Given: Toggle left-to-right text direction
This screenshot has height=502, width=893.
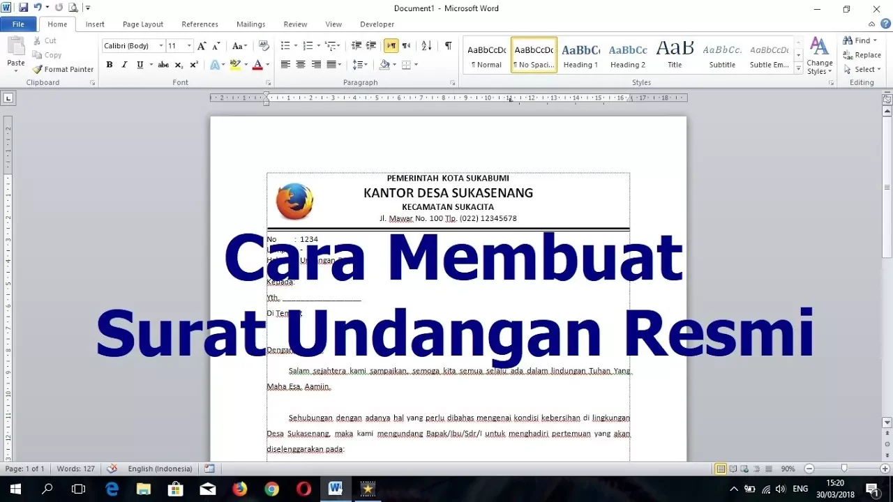Looking at the screenshot, I should point(391,46).
